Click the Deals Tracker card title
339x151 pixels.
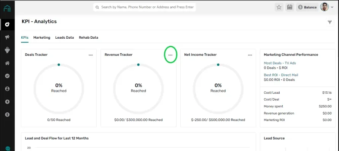pos(36,55)
